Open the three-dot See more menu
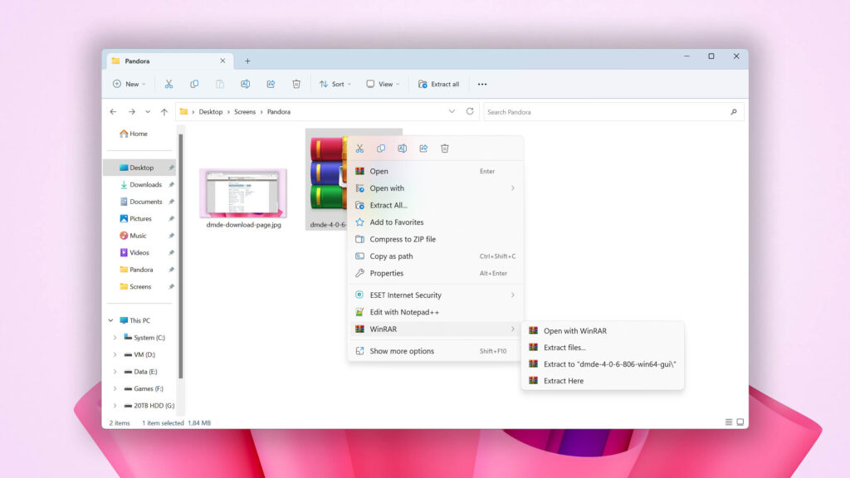 482,84
